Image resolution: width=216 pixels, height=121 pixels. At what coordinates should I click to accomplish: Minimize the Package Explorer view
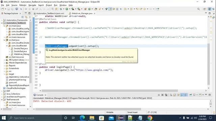(26, 13)
